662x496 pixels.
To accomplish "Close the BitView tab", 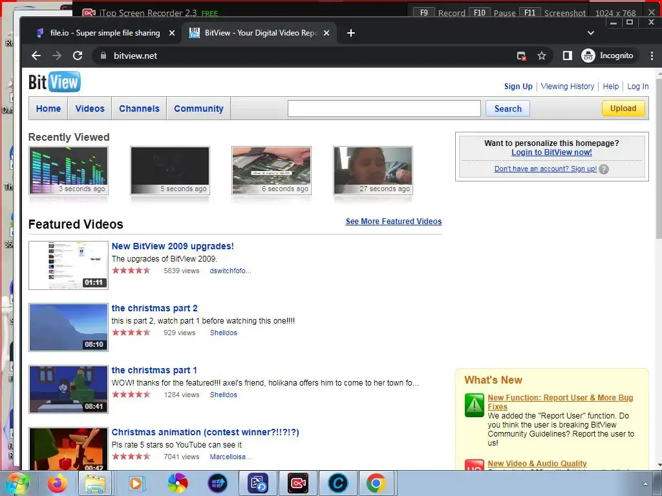I will [326, 33].
